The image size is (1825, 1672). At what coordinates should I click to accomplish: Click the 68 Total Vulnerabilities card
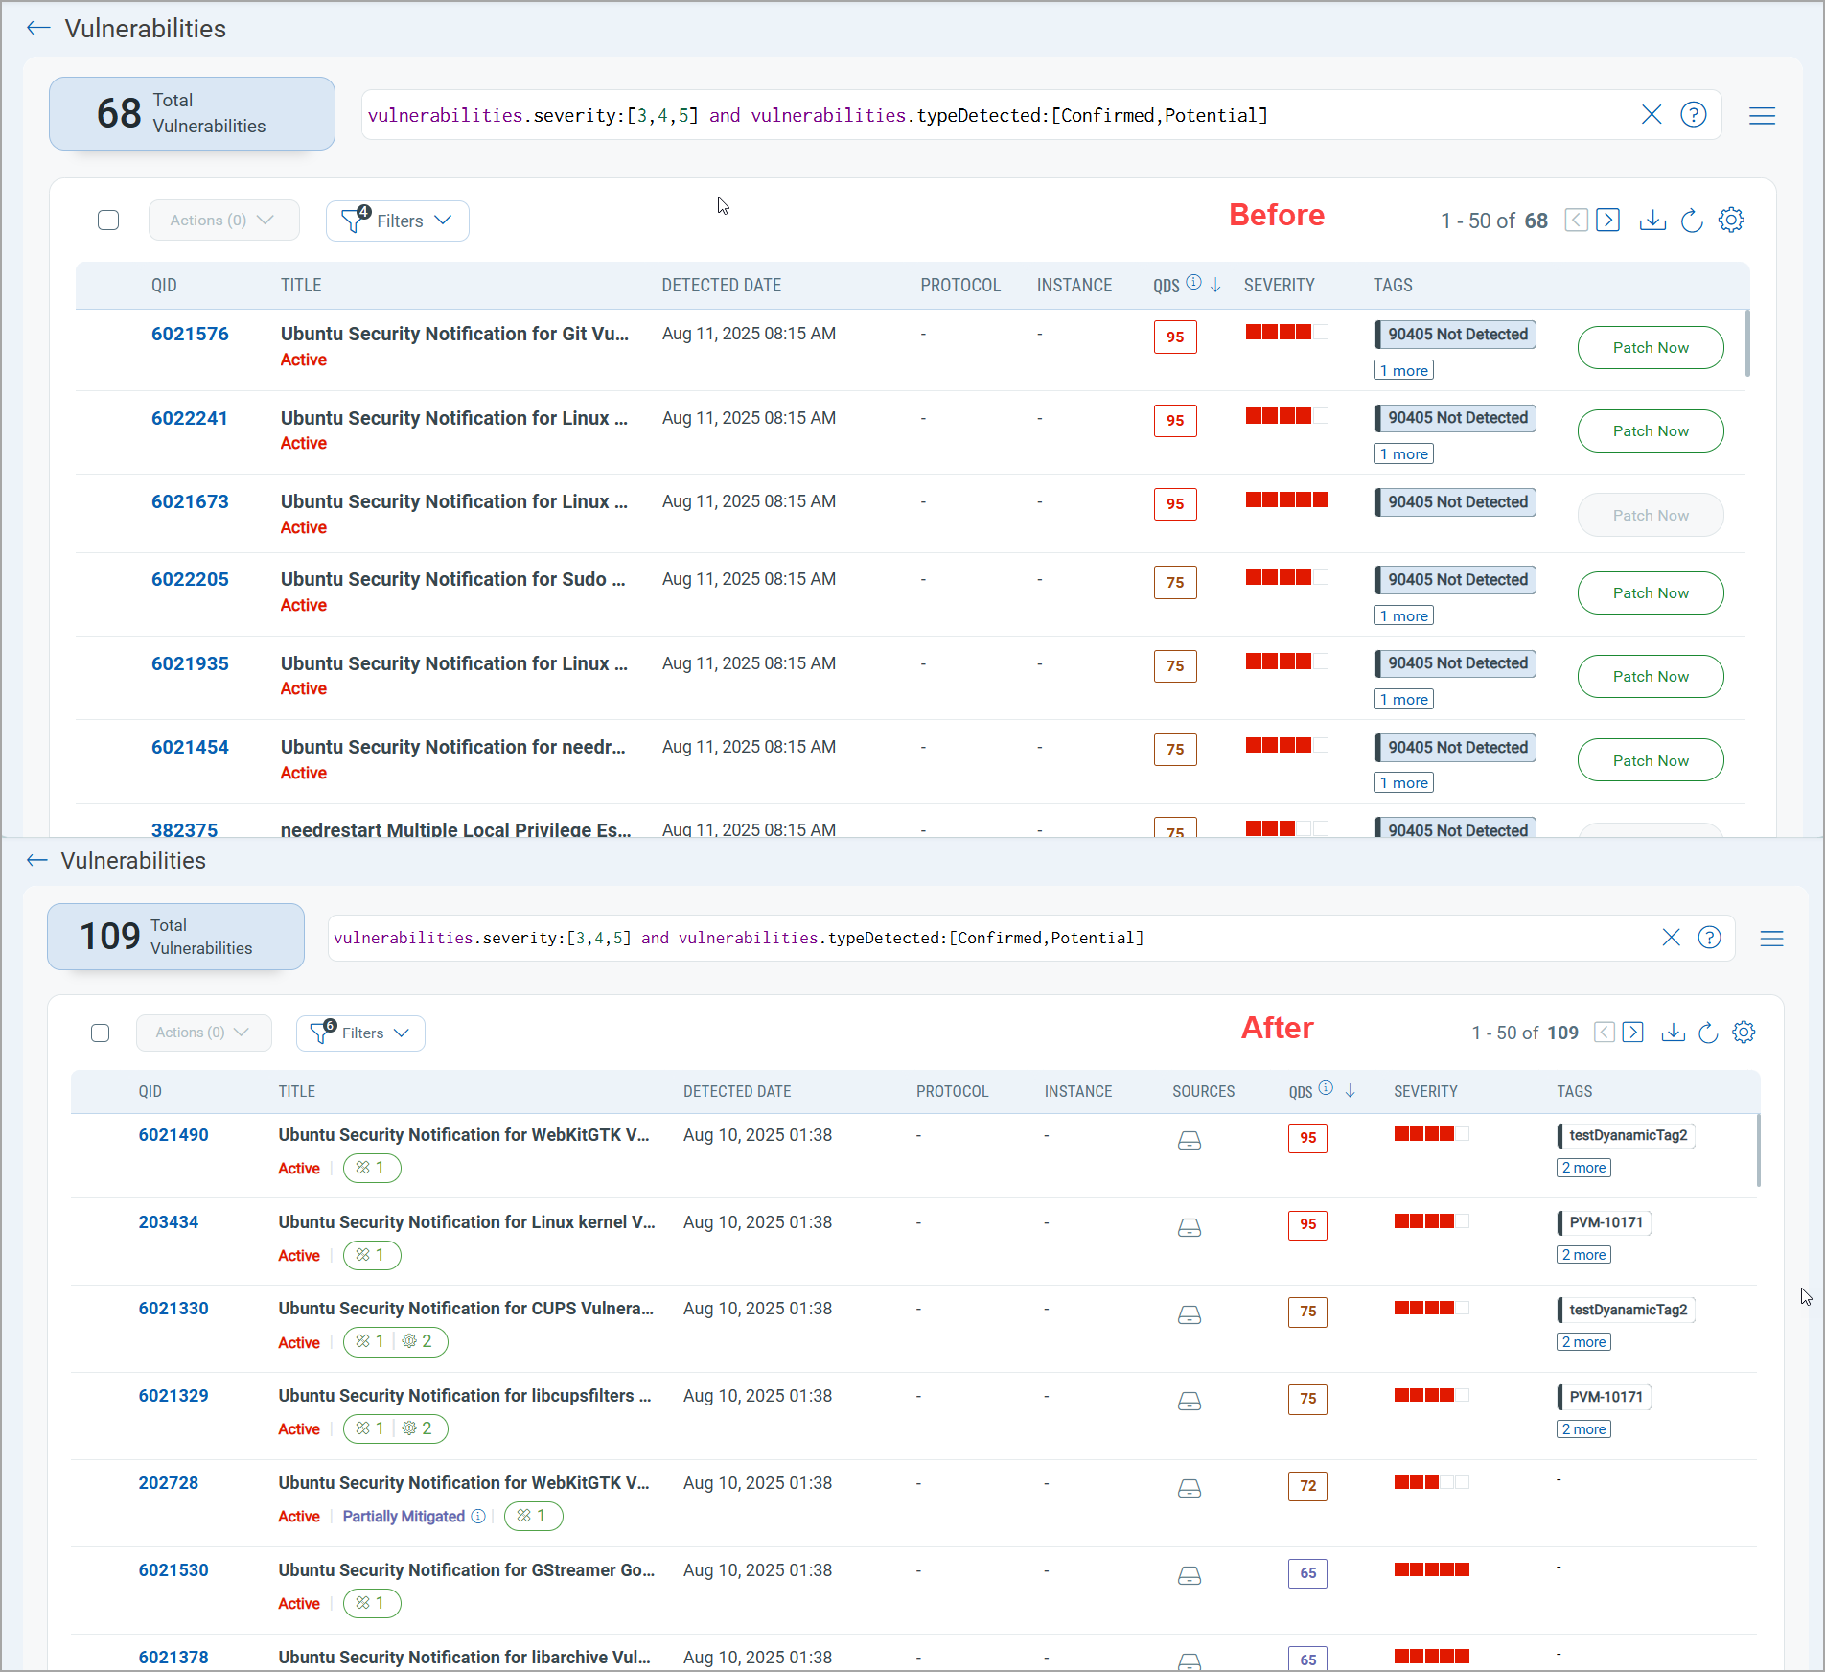tap(192, 113)
